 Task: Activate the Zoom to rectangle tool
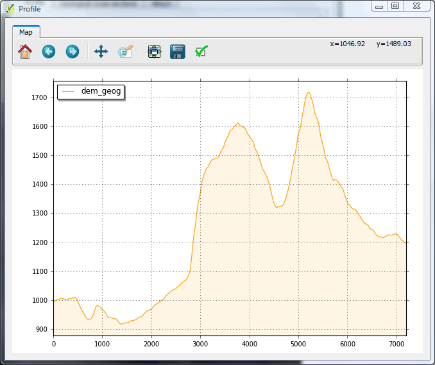click(125, 51)
